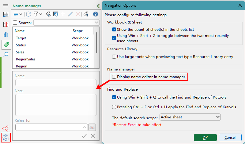This screenshot has width=245, height=144.
Task: Open the Find and Replace magnifier icon
Action: click(x=6, y=55)
